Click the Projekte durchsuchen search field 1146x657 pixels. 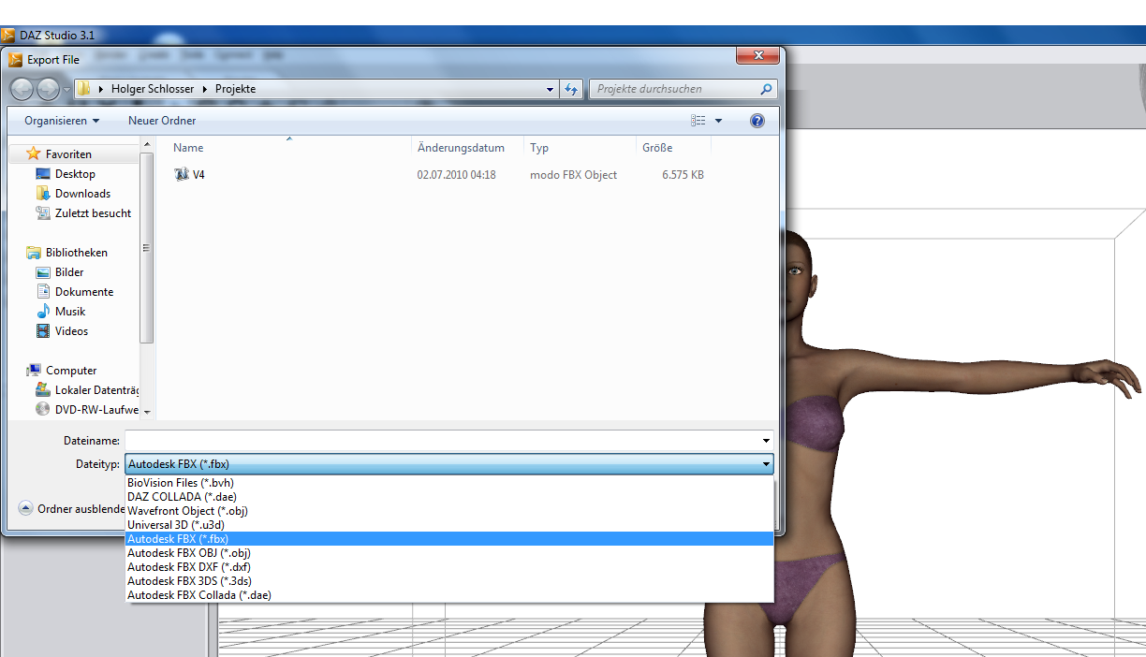coord(674,89)
